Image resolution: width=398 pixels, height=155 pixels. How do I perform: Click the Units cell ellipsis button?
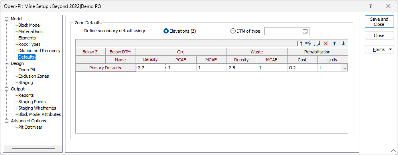click(x=344, y=68)
